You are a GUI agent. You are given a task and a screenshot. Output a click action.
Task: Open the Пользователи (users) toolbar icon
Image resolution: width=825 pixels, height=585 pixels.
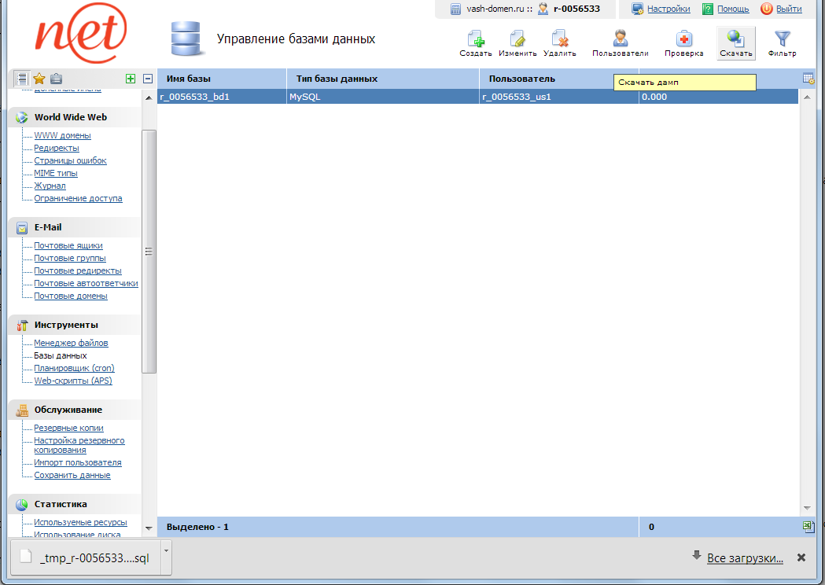click(x=620, y=39)
